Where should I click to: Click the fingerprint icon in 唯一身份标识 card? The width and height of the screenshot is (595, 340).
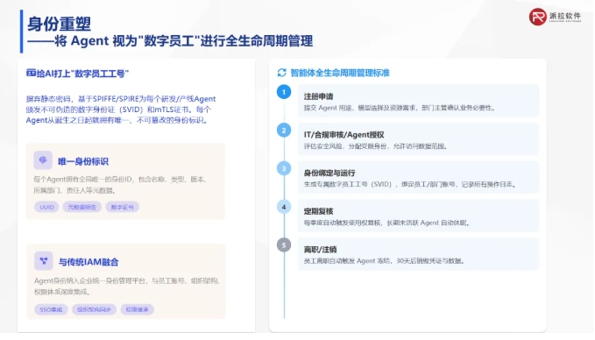(x=43, y=160)
